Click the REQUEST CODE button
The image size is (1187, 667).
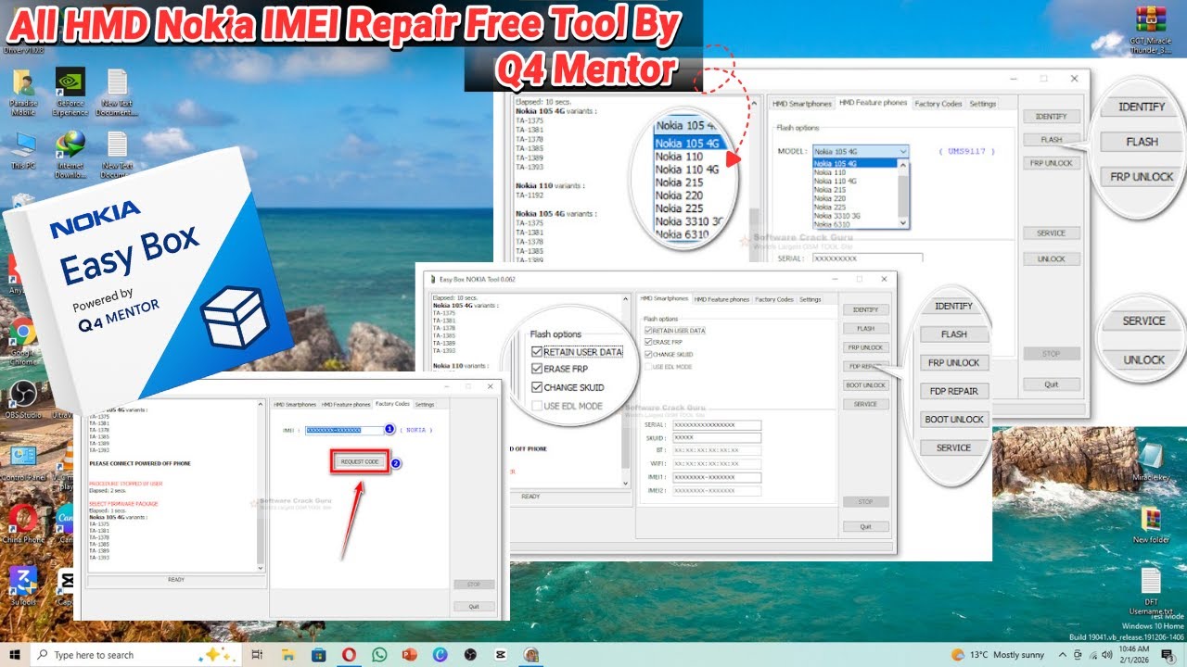pyautogui.click(x=360, y=461)
